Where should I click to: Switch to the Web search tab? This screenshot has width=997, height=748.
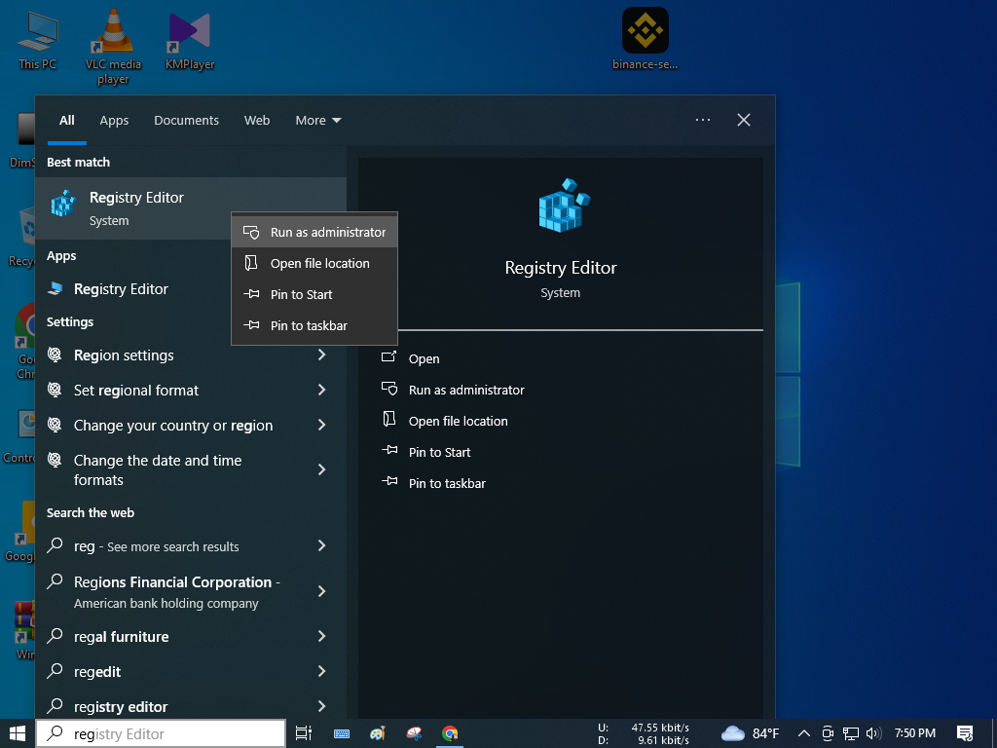coord(257,120)
